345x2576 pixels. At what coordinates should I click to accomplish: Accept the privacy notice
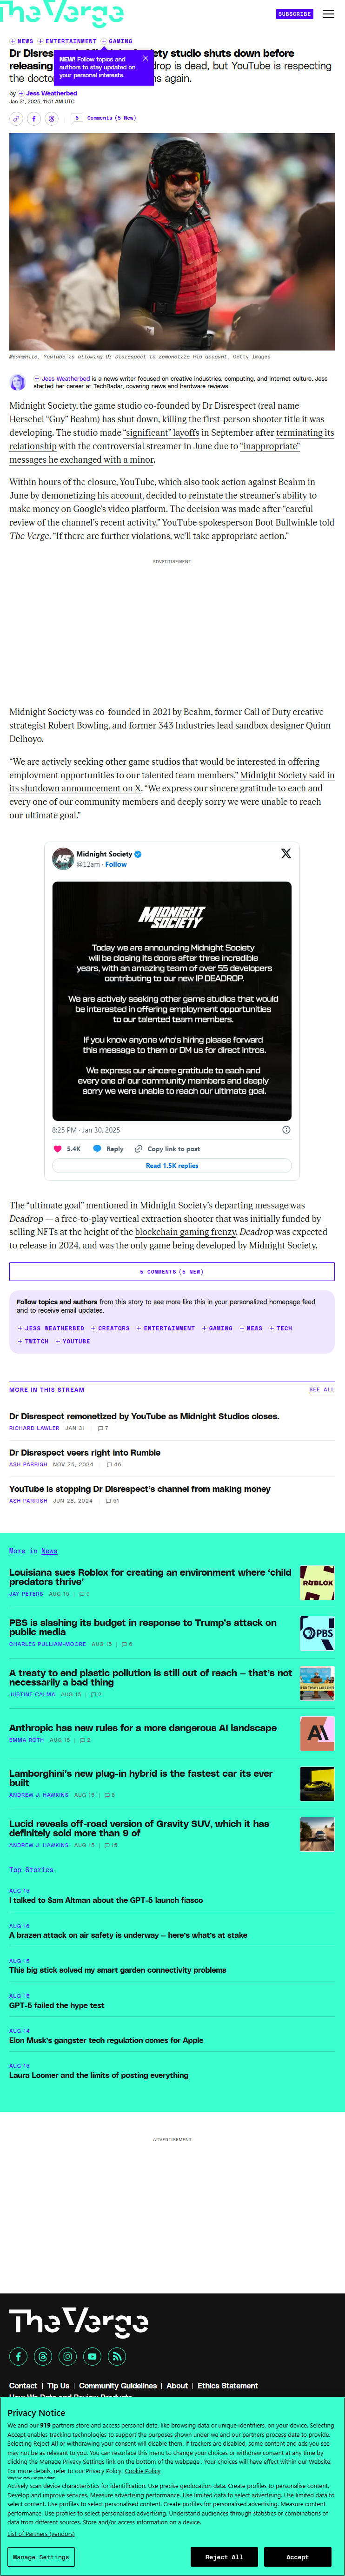coord(297,2557)
